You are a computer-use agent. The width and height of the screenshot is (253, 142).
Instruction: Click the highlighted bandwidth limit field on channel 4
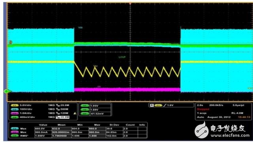tap(62, 117)
